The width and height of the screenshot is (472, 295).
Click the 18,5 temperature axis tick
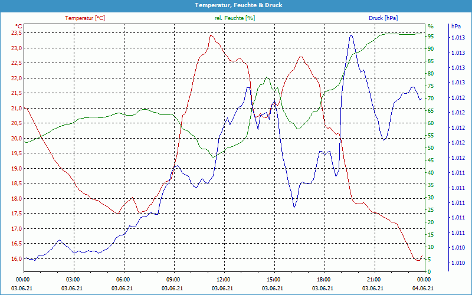[17, 183]
